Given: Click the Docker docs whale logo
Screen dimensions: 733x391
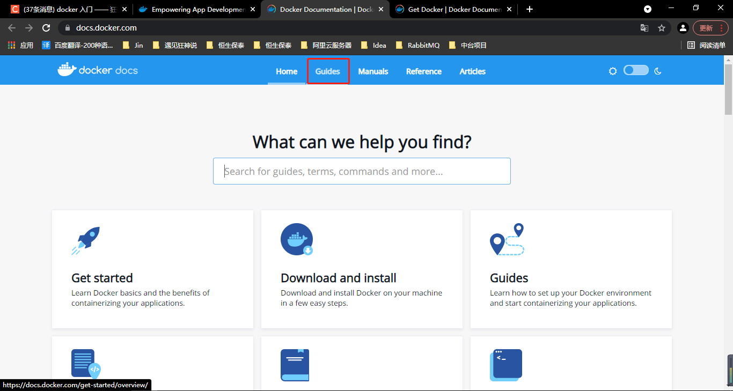Looking at the screenshot, I should [x=98, y=70].
